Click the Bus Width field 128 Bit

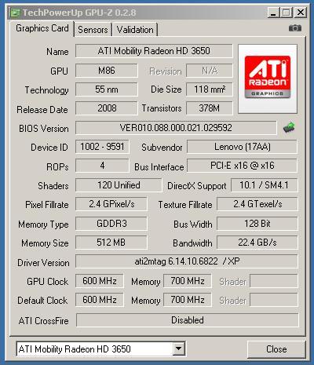pyautogui.click(x=257, y=224)
